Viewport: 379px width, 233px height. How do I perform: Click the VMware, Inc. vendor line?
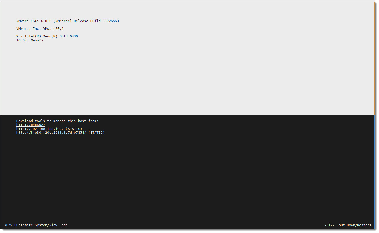28,29
